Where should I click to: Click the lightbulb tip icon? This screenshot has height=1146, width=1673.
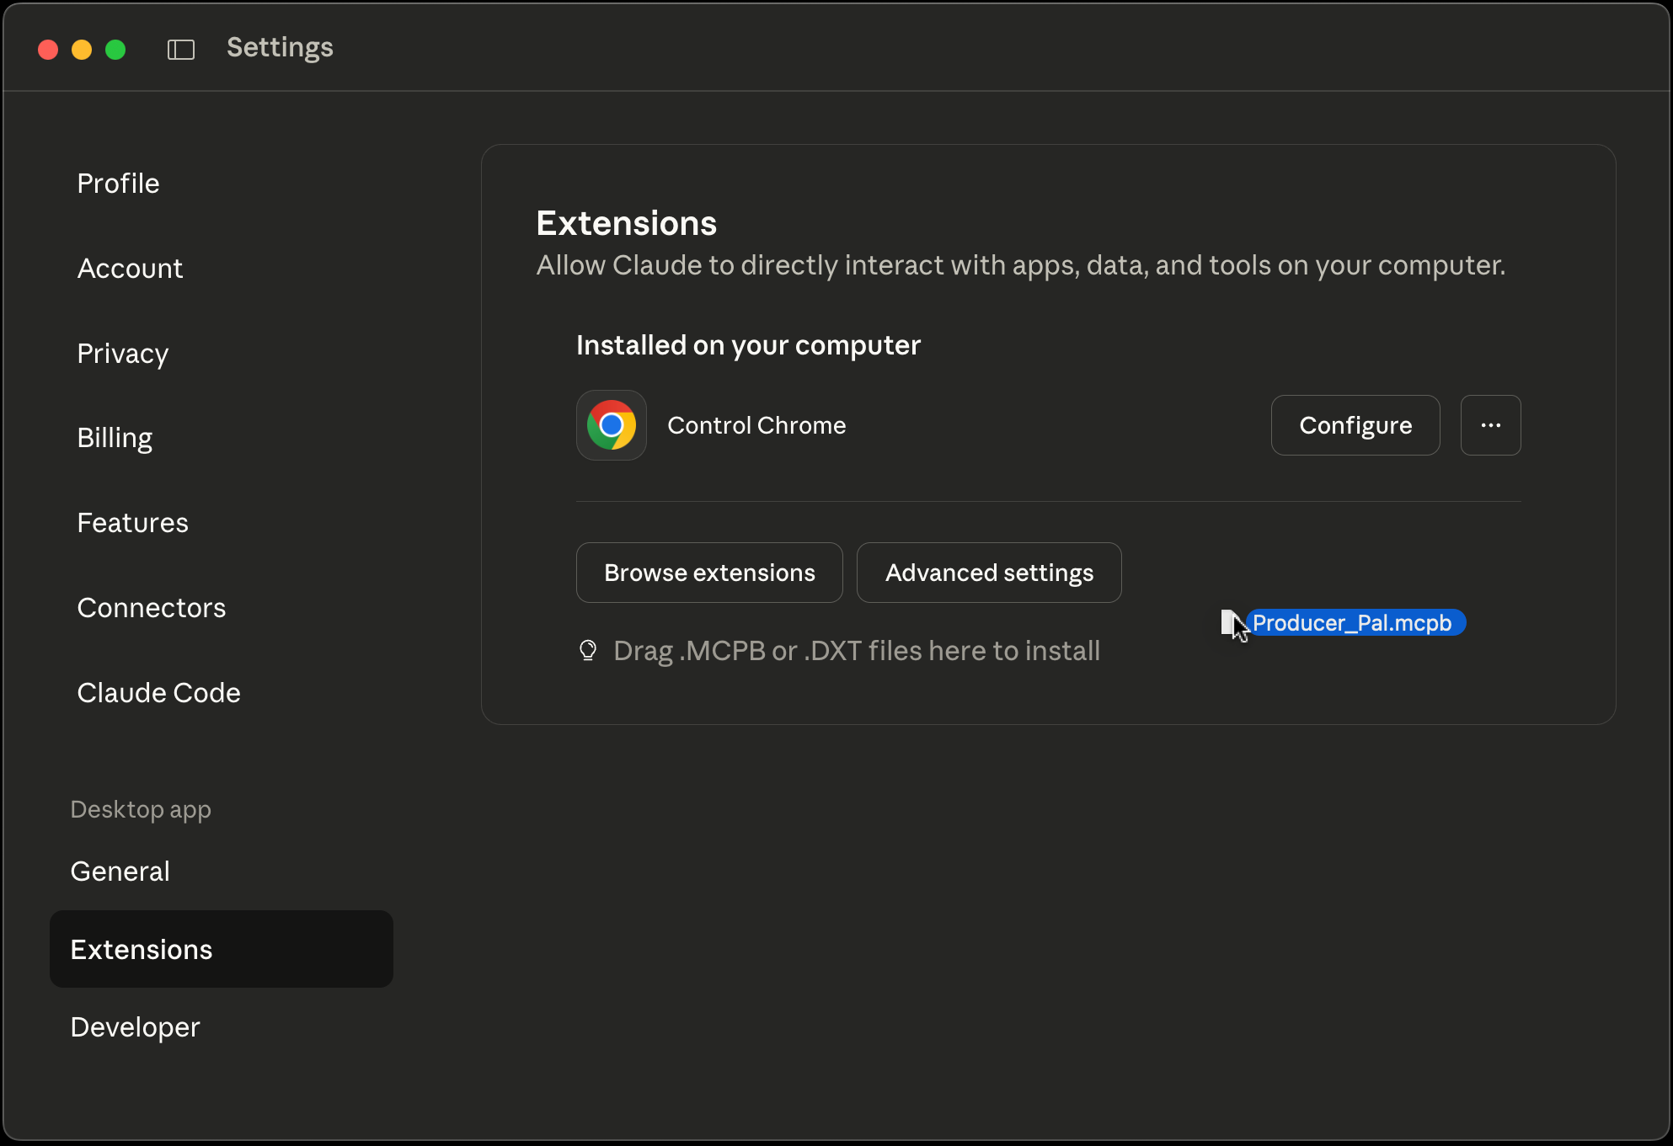587,649
